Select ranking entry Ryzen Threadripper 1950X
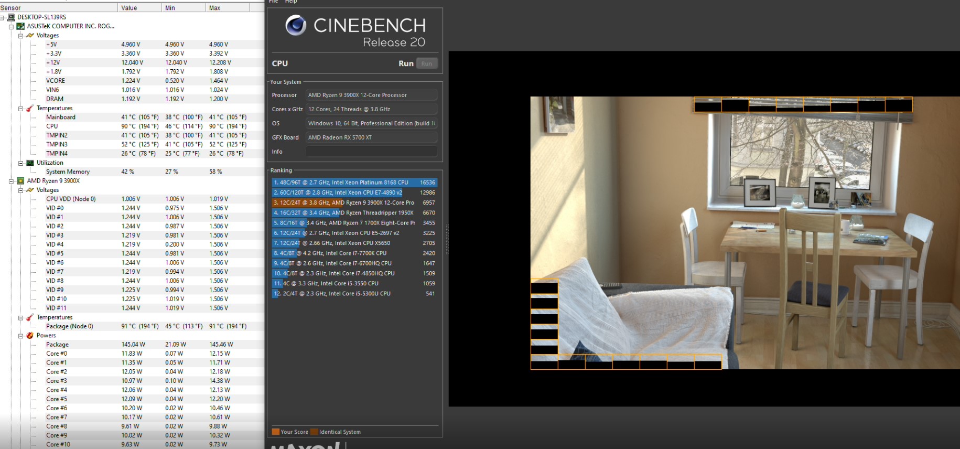 pos(354,213)
